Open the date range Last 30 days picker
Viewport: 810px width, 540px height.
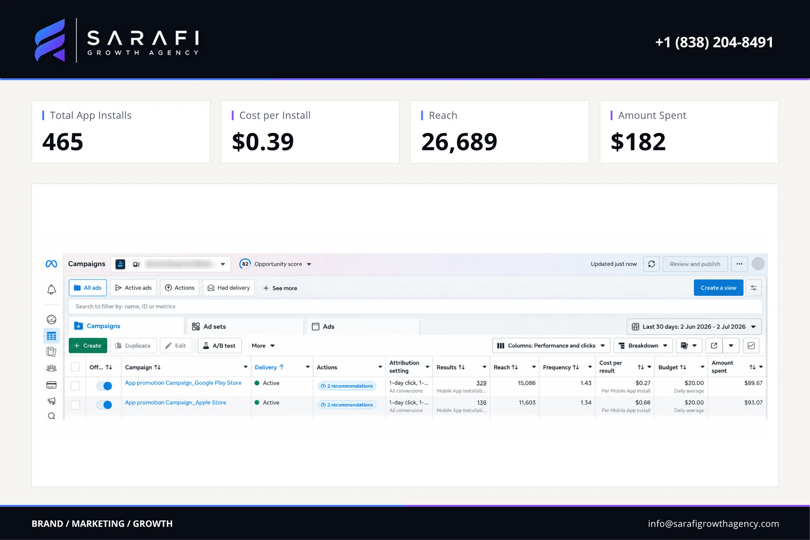(694, 327)
